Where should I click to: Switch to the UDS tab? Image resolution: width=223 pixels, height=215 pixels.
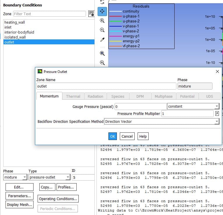(210, 97)
